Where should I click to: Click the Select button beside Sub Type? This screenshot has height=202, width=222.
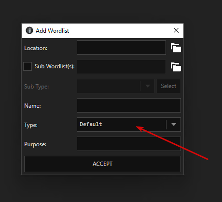coord(168,86)
